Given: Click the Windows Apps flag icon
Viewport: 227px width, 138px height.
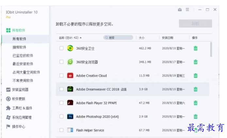Looking at the screenshot, I should click(8, 117).
